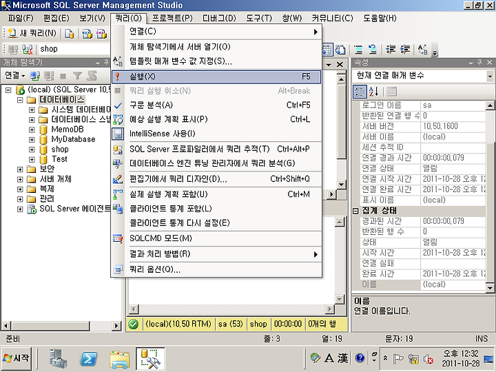This screenshot has width=496, height=372.
Task: Open Server Manager from the taskbar
Action: coord(58,359)
